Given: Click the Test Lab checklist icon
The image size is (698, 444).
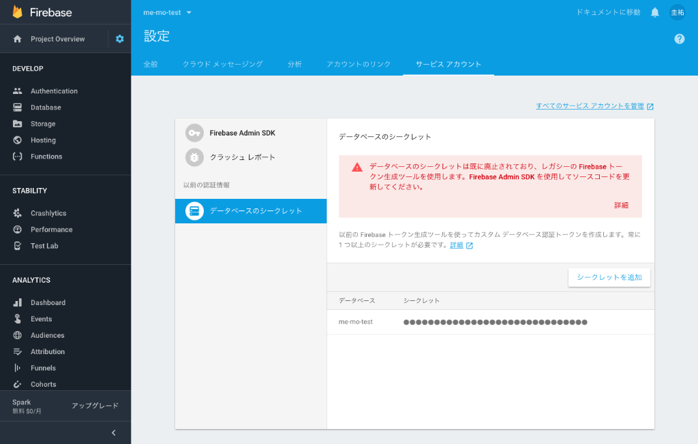Looking at the screenshot, I should click(x=17, y=246).
